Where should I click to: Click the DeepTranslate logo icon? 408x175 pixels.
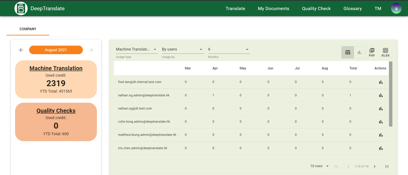tap(21, 8)
